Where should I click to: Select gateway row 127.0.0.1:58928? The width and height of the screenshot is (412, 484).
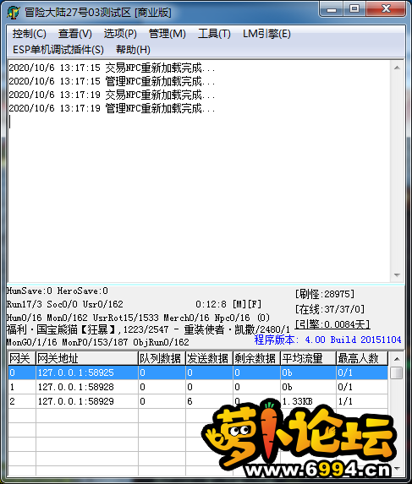(198, 387)
